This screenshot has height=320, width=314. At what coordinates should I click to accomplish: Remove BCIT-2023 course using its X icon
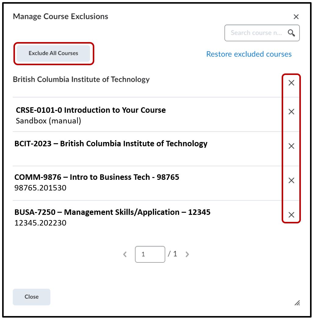click(x=291, y=146)
